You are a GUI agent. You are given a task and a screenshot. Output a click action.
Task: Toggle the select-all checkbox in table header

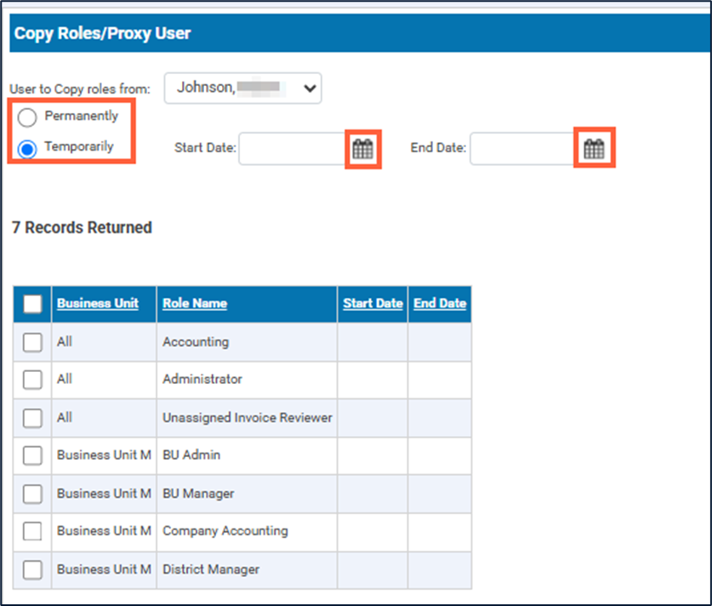[32, 304]
